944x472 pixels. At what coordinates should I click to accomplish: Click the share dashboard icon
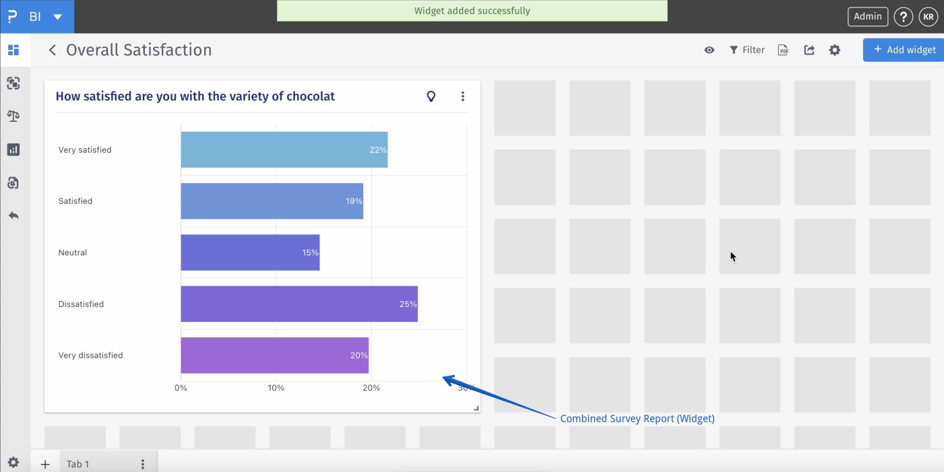pos(809,50)
